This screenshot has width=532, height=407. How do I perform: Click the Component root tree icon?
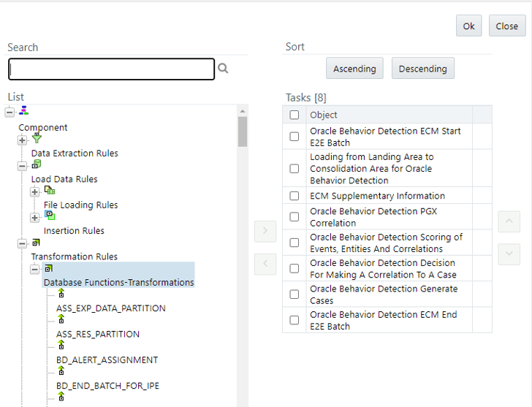23,110
